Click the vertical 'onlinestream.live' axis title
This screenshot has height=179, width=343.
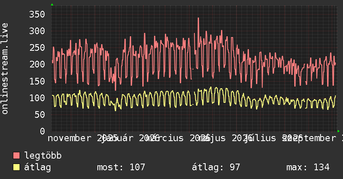click(5, 69)
